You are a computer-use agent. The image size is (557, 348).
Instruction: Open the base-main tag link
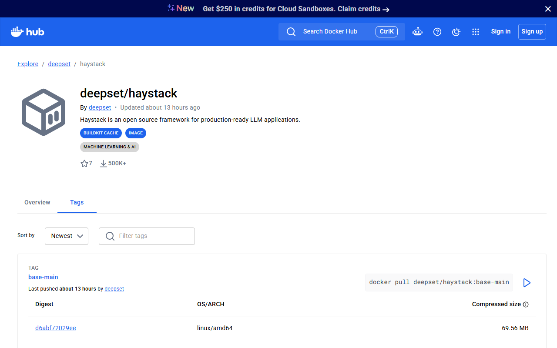tap(43, 277)
